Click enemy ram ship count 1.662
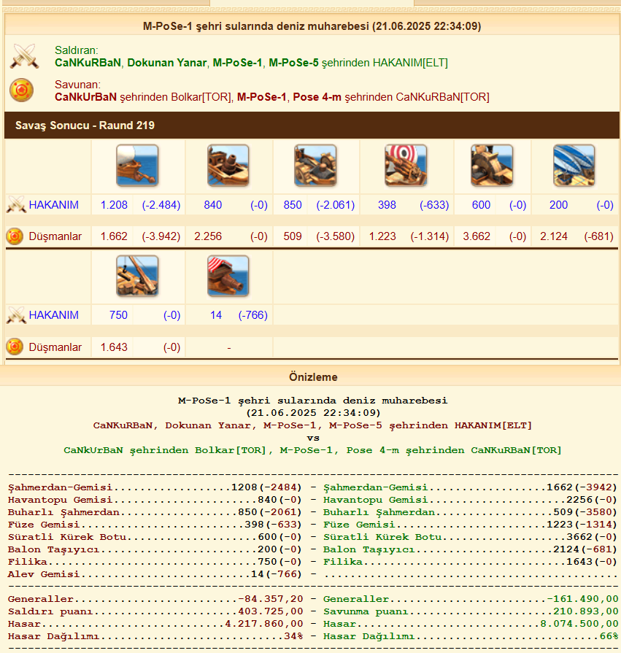The image size is (621, 653). (x=114, y=236)
